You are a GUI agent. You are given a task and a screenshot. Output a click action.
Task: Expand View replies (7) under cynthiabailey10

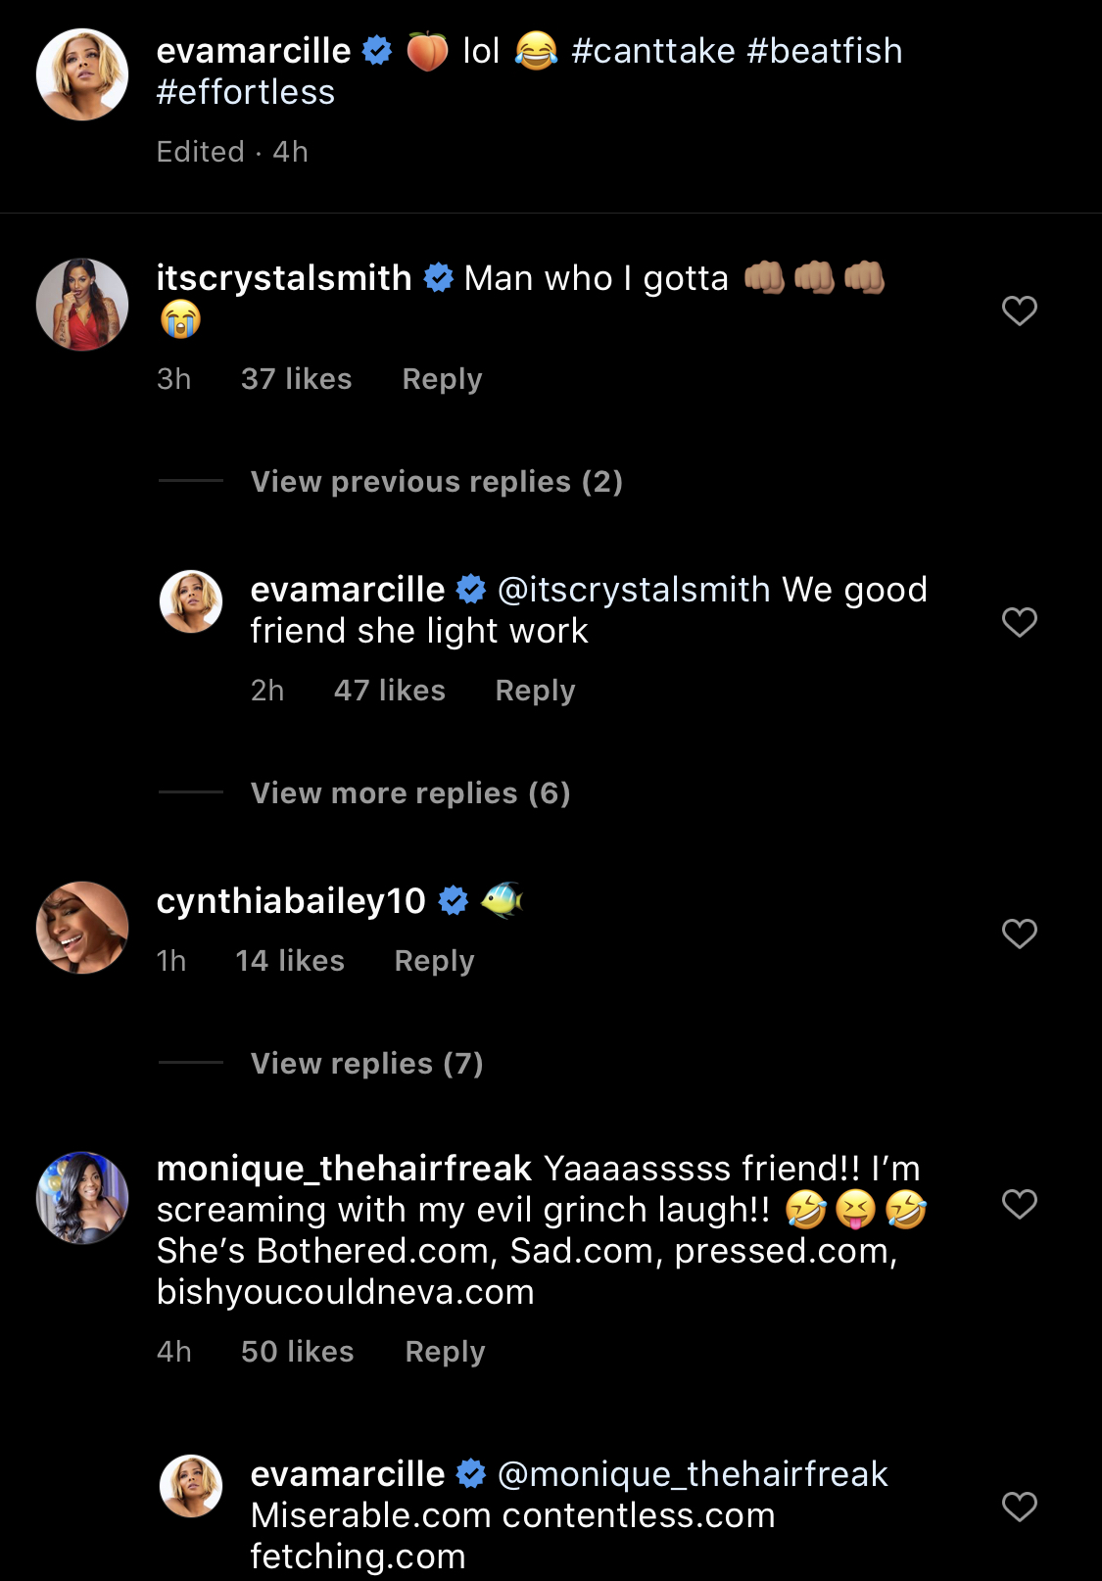tap(366, 1064)
